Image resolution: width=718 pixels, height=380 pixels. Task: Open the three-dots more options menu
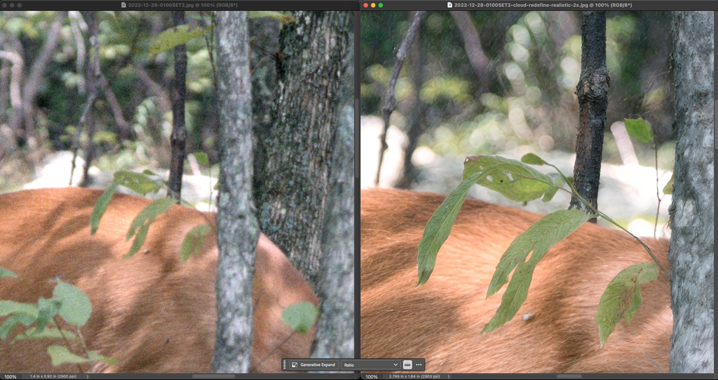[x=419, y=365]
